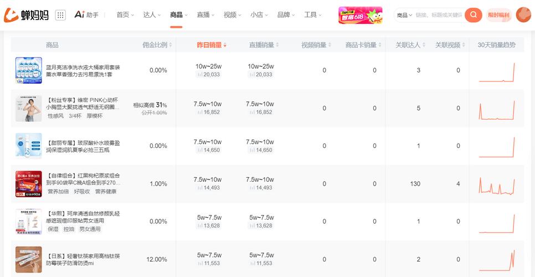
Task: Open the 蓝月亮洗衣液 product link
Action: 83,70
